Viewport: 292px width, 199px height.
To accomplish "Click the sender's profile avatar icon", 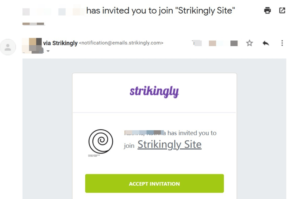I will click(x=8, y=47).
